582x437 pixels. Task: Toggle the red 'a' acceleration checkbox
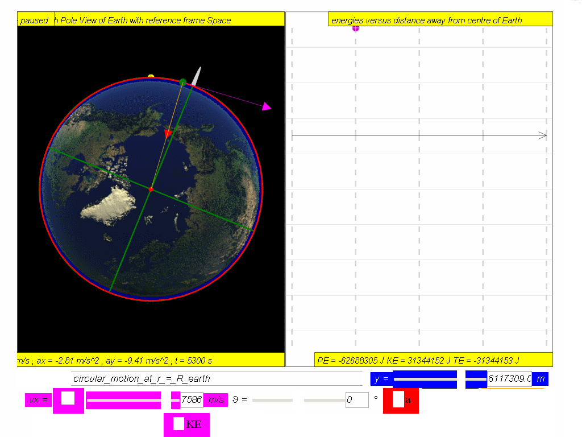(x=398, y=399)
